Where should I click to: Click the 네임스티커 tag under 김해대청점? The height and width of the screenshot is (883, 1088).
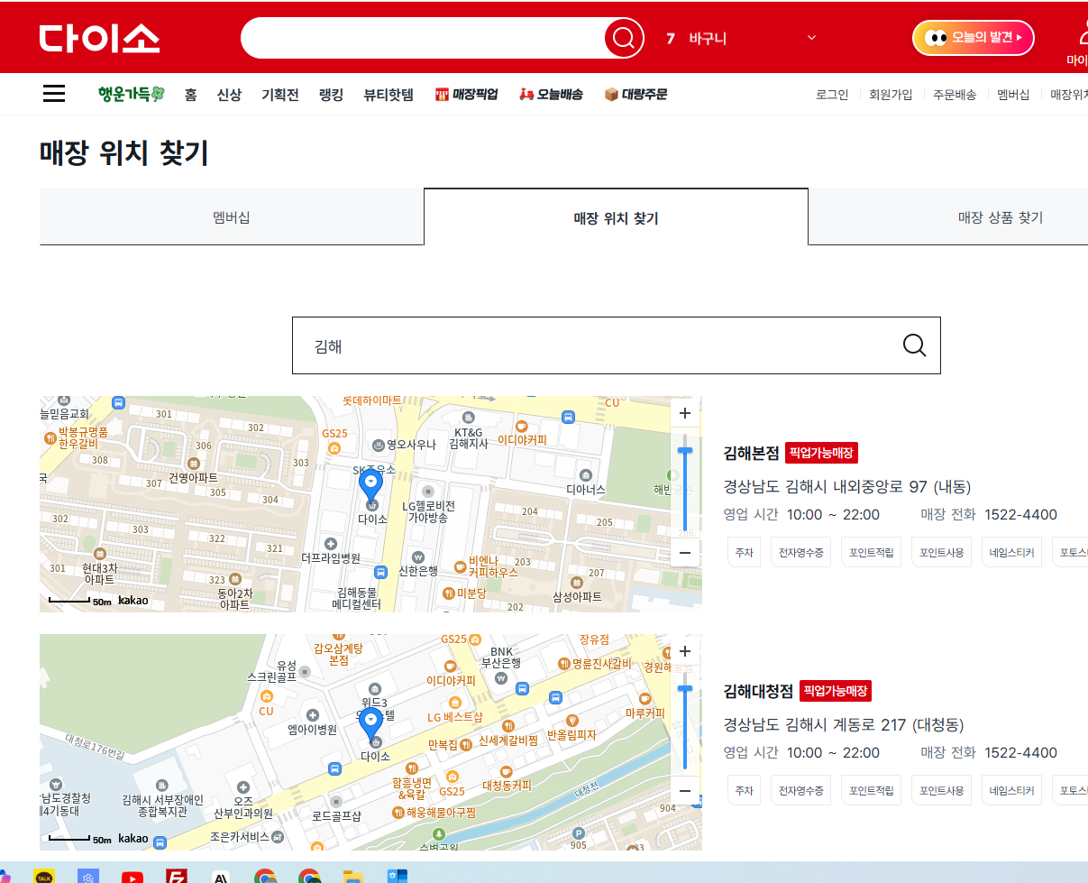1011,790
